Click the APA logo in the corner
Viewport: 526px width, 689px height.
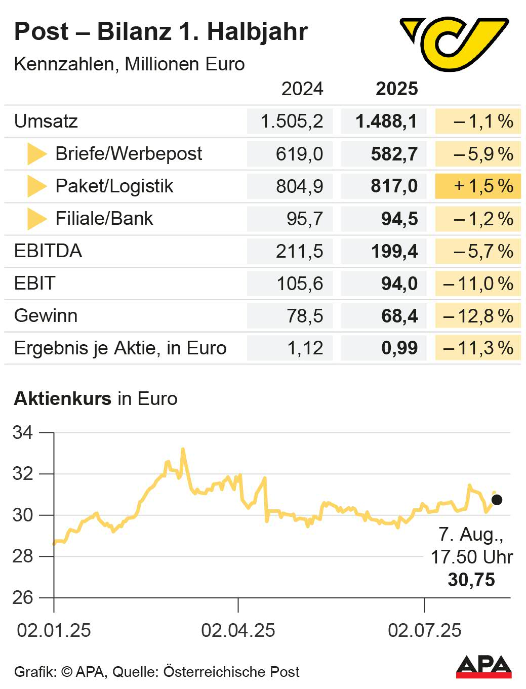(x=483, y=667)
